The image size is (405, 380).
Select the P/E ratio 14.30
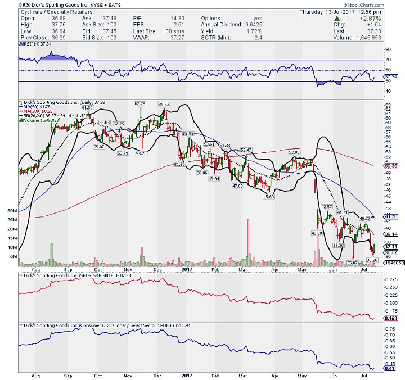[177, 19]
